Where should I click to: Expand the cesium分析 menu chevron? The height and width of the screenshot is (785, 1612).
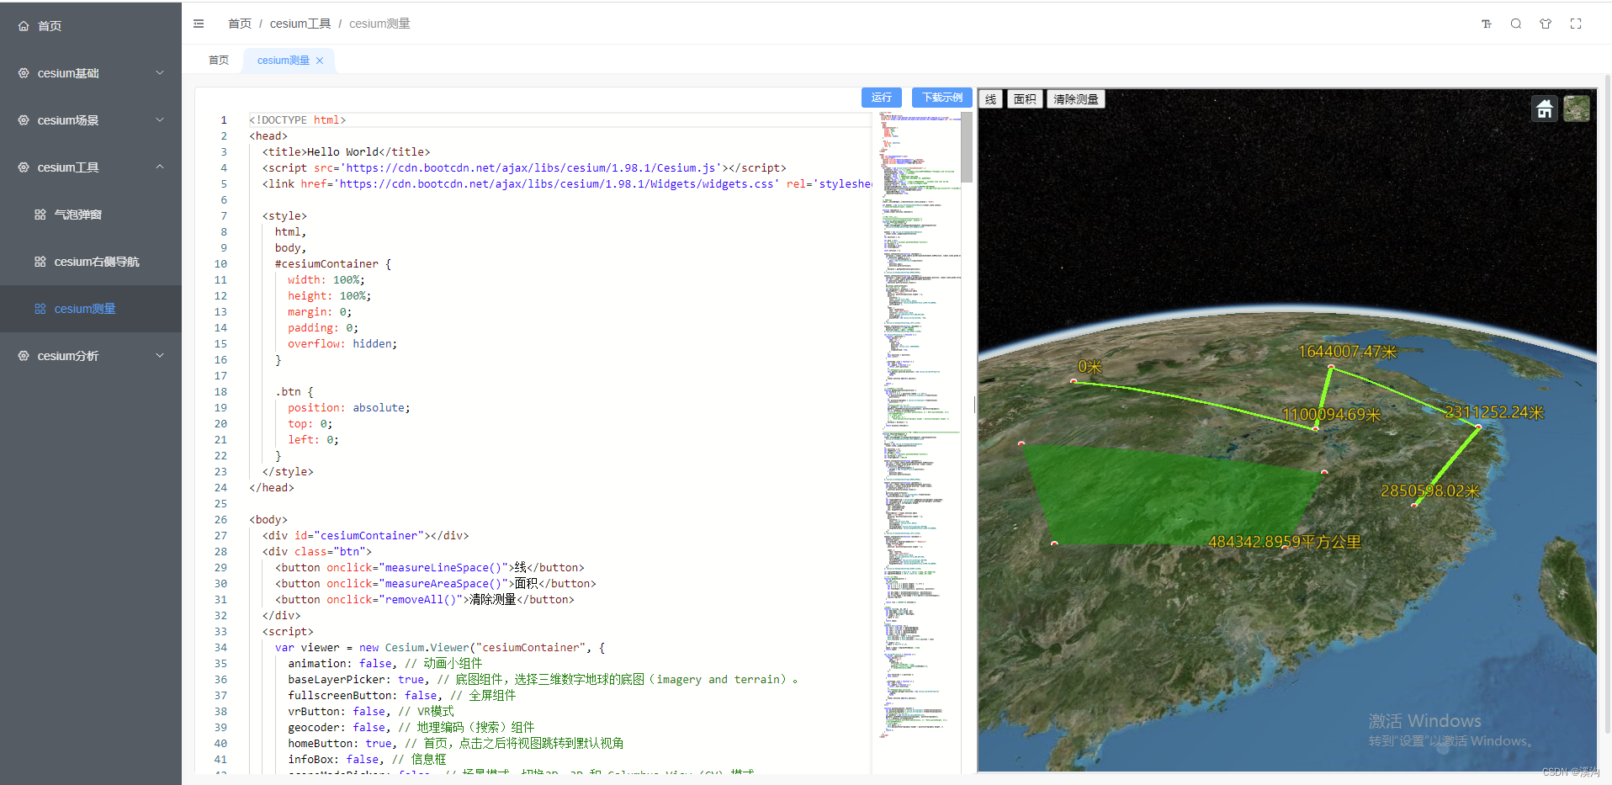point(160,356)
